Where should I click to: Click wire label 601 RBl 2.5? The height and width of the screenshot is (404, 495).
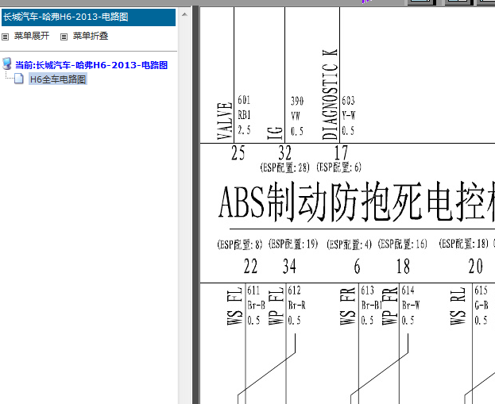point(245,115)
